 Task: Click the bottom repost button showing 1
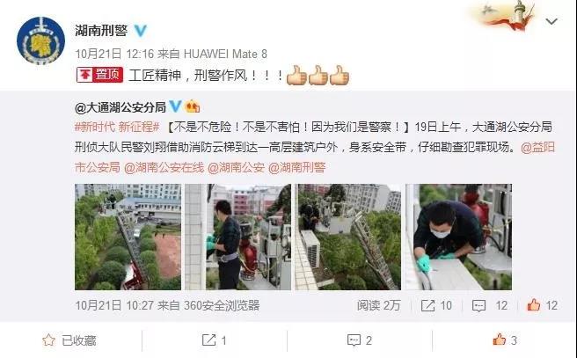tap(214, 340)
